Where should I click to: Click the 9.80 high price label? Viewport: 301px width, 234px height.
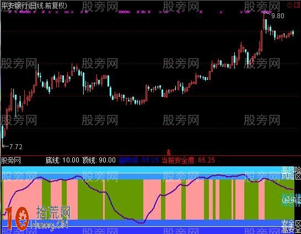click(x=278, y=16)
